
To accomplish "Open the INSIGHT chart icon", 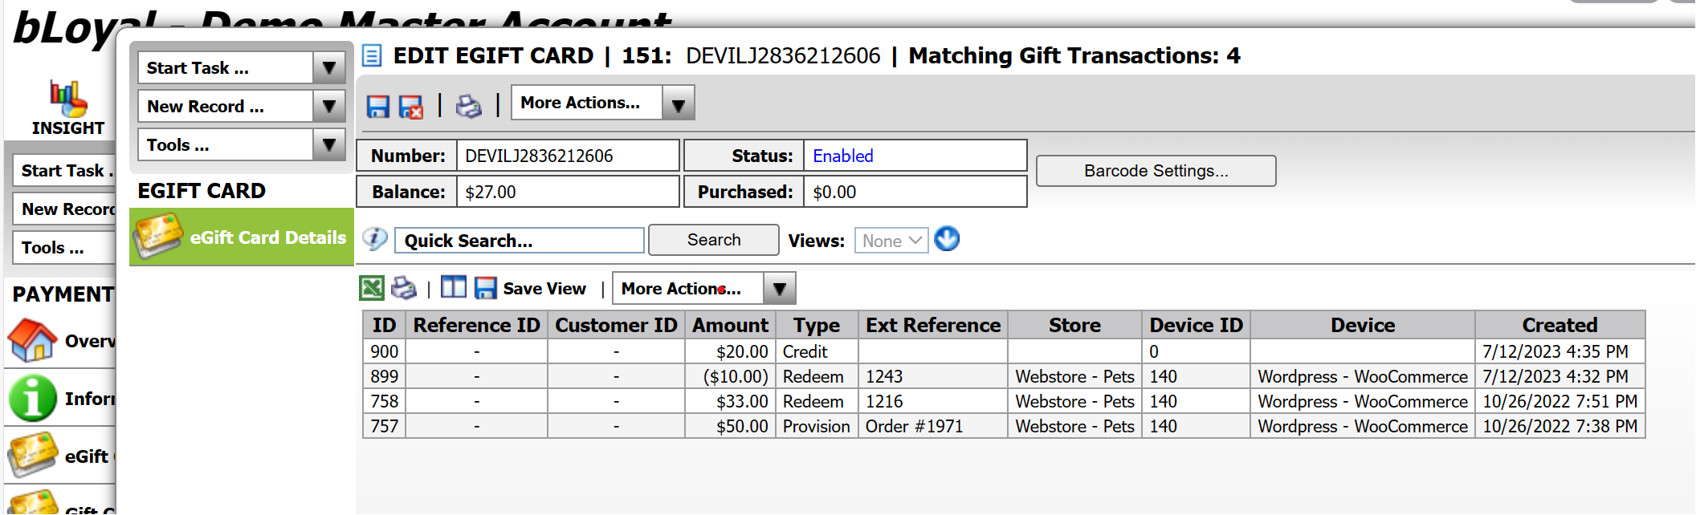I will coord(67,99).
